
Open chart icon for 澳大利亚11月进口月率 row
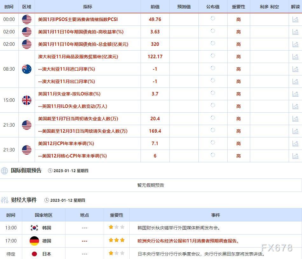[295, 69]
